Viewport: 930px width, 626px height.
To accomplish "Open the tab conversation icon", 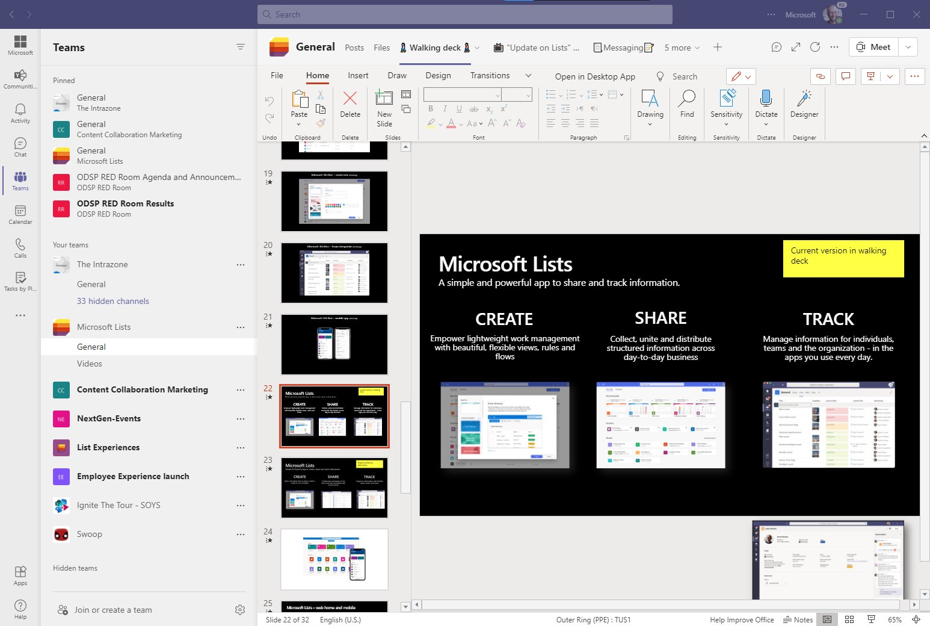I will 777,47.
